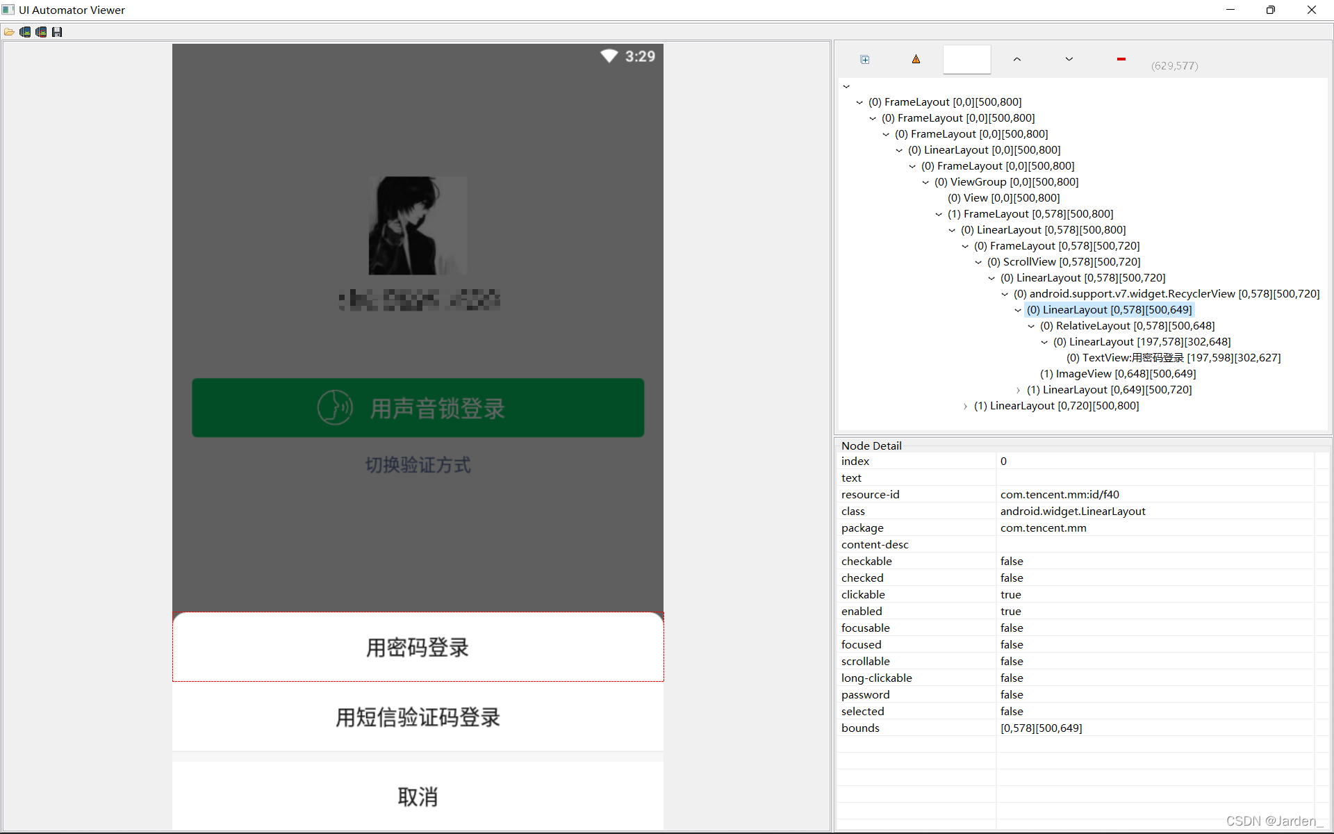This screenshot has width=1334, height=834.
Task: Toggle the NAF nodes warning icon
Action: 916,60
